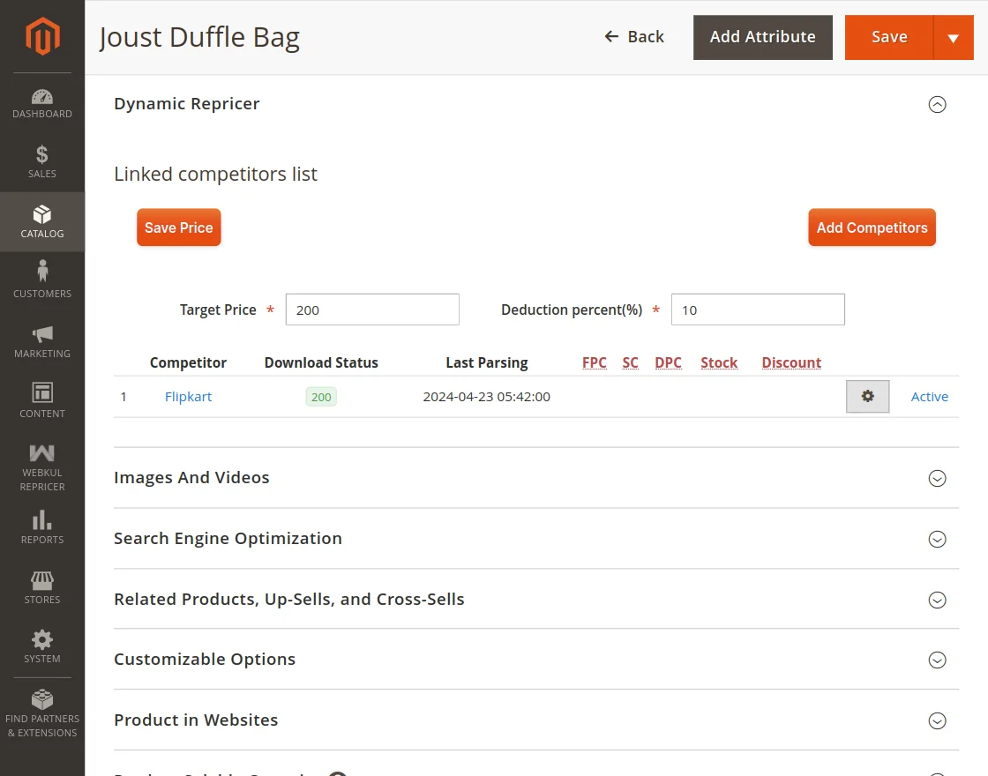Open the Flipkart competitor link
This screenshot has height=776, width=988.
click(188, 396)
